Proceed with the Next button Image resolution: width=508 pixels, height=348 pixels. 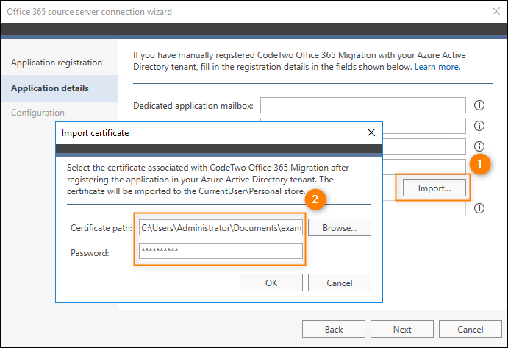(402, 329)
